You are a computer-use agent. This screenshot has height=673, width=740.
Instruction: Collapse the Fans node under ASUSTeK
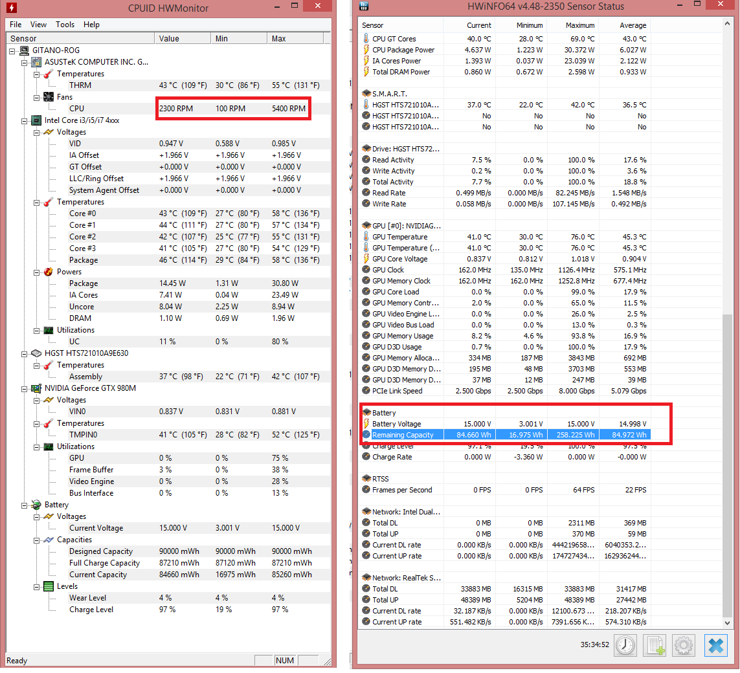pos(36,98)
